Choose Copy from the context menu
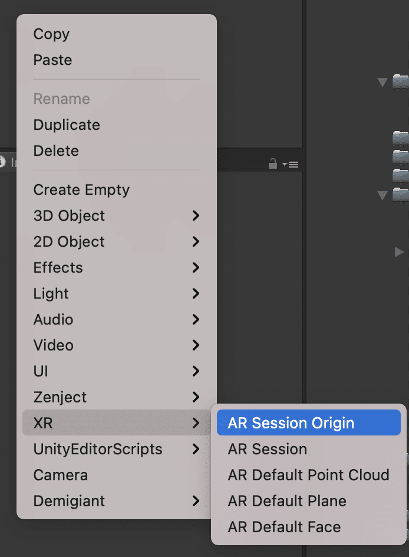The height and width of the screenshot is (557, 409). [51, 34]
